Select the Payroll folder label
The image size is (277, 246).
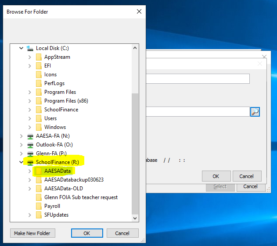pyautogui.click(x=52, y=206)
